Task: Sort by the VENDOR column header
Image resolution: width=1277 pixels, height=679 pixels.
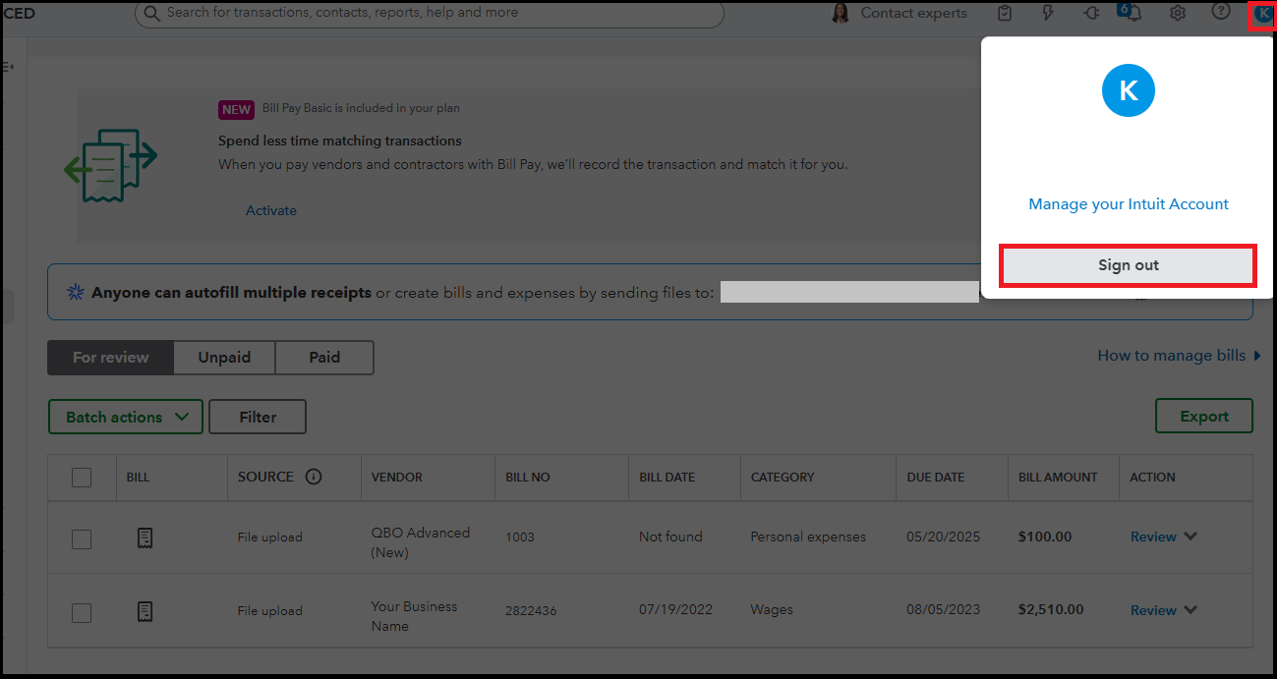Action: 397,478
